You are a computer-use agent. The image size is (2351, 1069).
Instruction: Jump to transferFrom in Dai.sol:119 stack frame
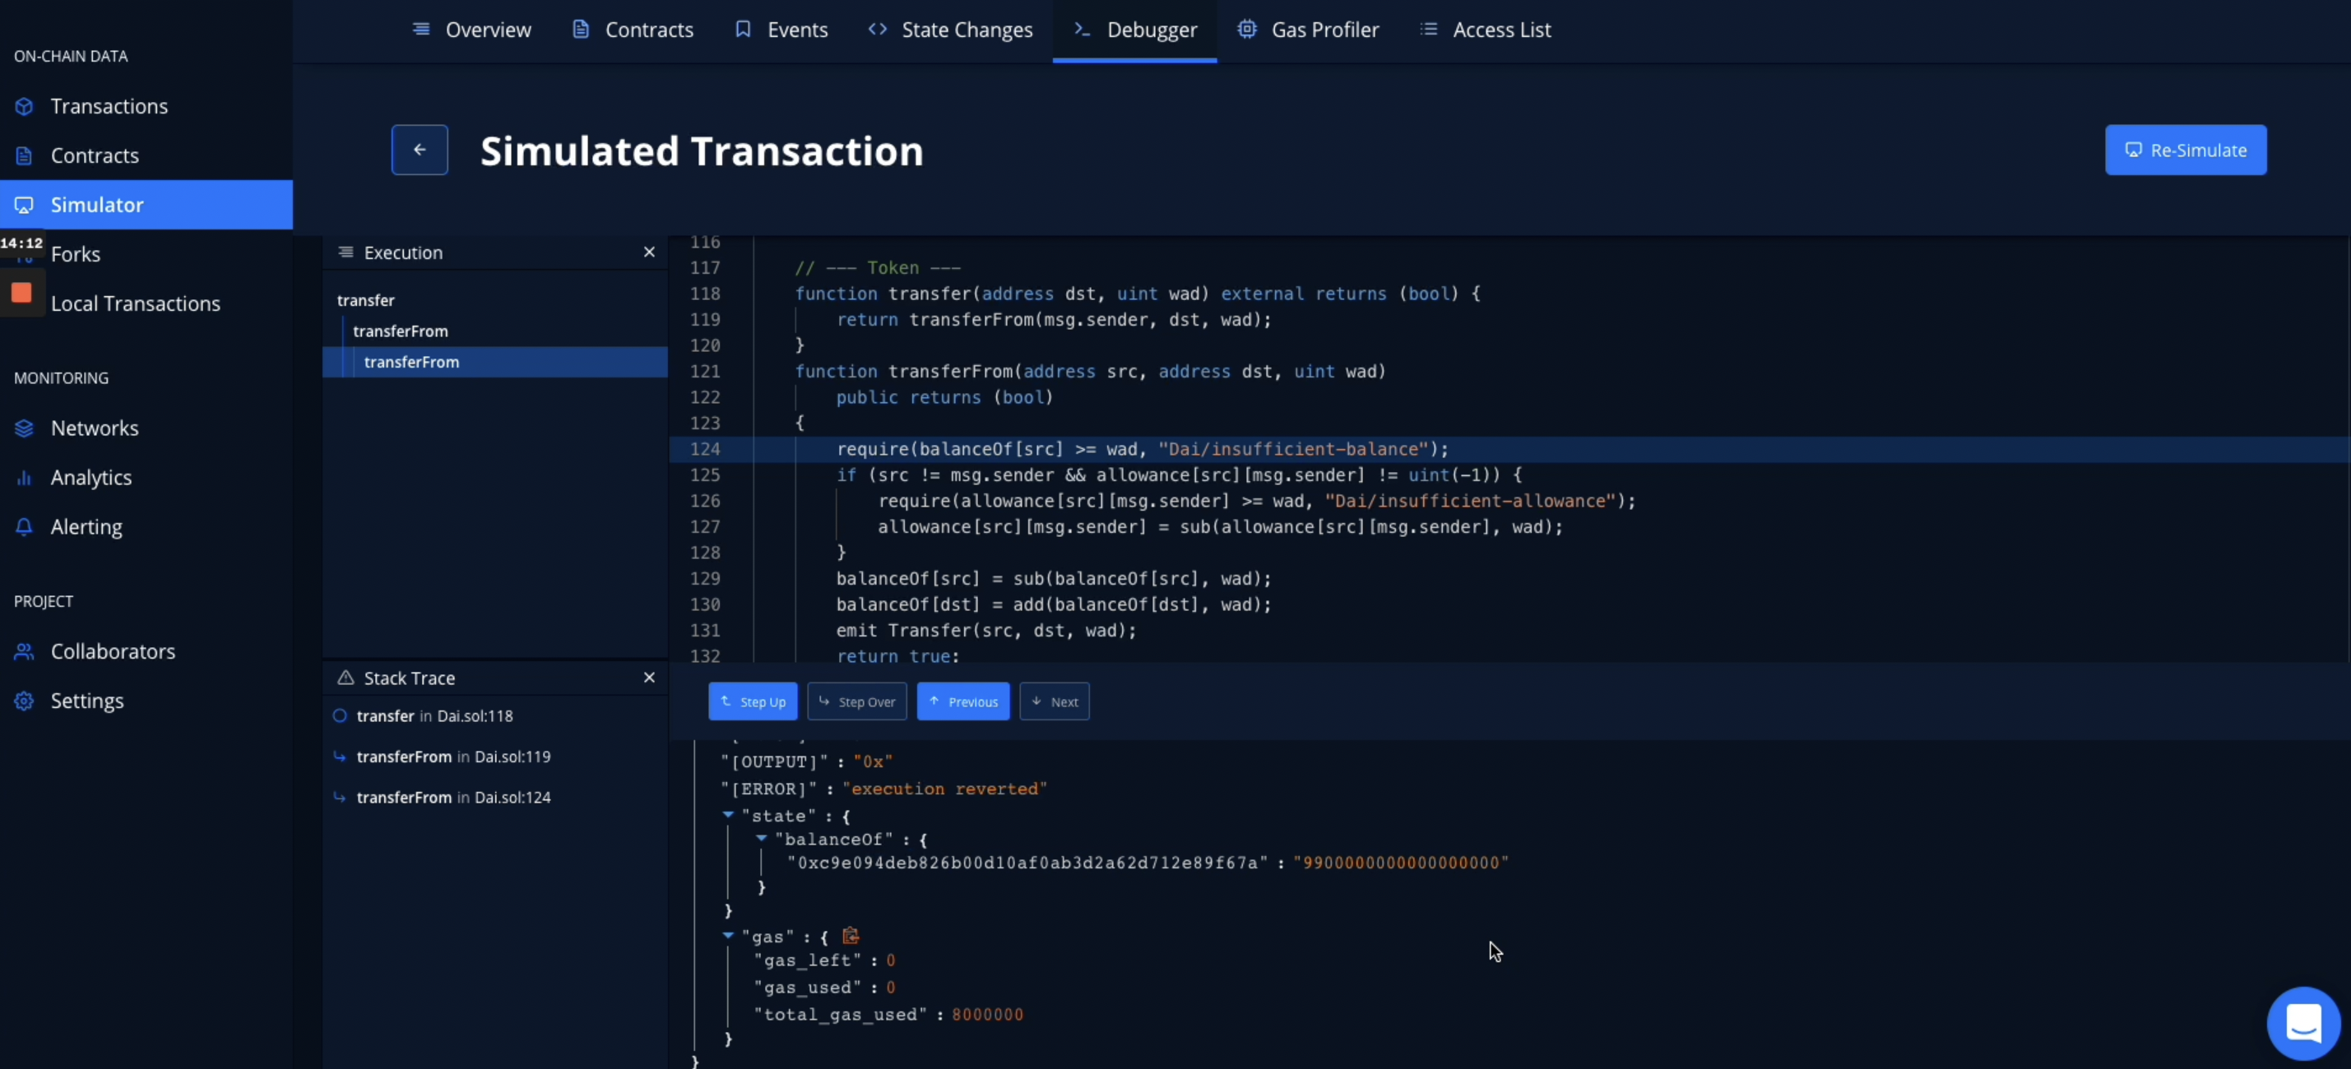(453, 757)
